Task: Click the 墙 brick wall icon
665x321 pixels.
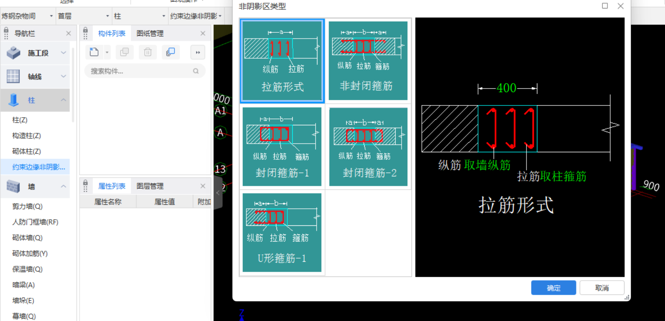Action: pyautogui.click(x=13, y=186)
